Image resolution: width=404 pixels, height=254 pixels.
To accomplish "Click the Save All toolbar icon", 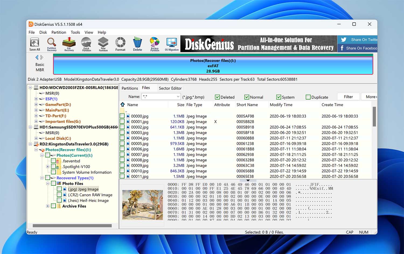I will pyautogui.click(x=34, y=44).
